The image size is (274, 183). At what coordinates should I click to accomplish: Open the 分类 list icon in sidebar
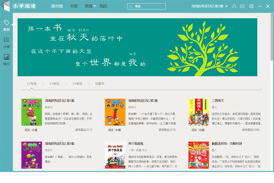(x=6, y=40)
